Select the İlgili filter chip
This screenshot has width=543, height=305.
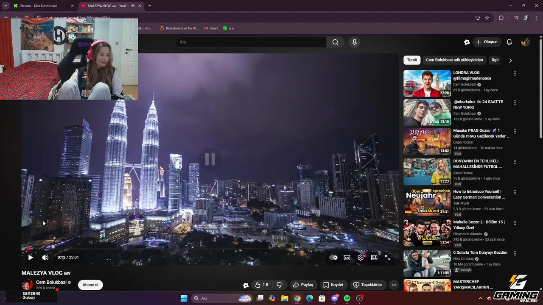point(495,60)
